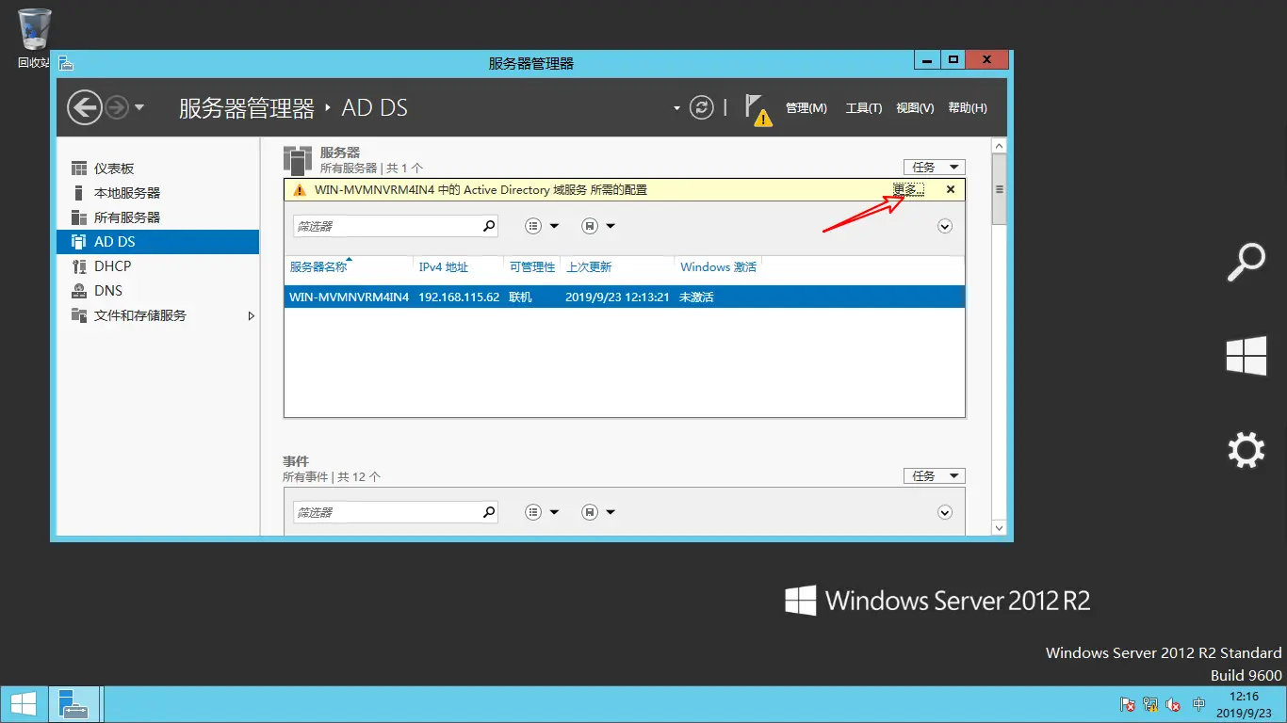This screenshot has height=723, width=1287.
Task: Click the Server Manager taskbar icon
Action: tap(73, 704)
